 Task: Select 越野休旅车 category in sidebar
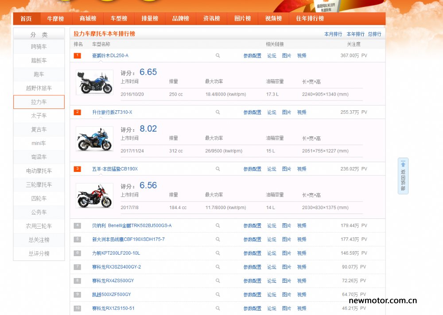[x=39, y=88]
